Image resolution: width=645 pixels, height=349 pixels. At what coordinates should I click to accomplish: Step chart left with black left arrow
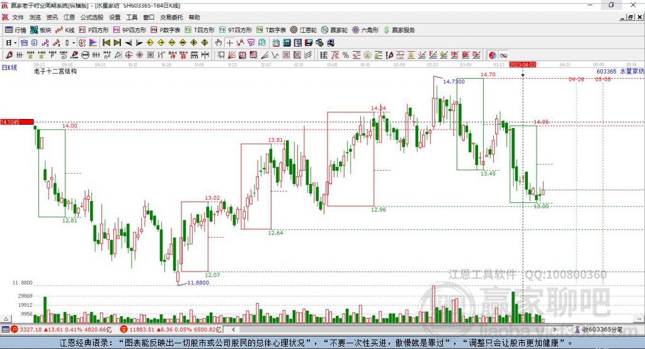(x=128, y=43)
